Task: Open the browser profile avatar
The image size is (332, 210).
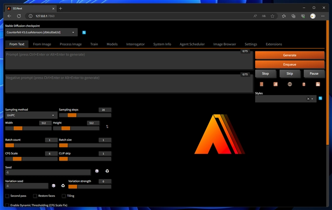Action: pyautogui.click(x=313, y=16)
